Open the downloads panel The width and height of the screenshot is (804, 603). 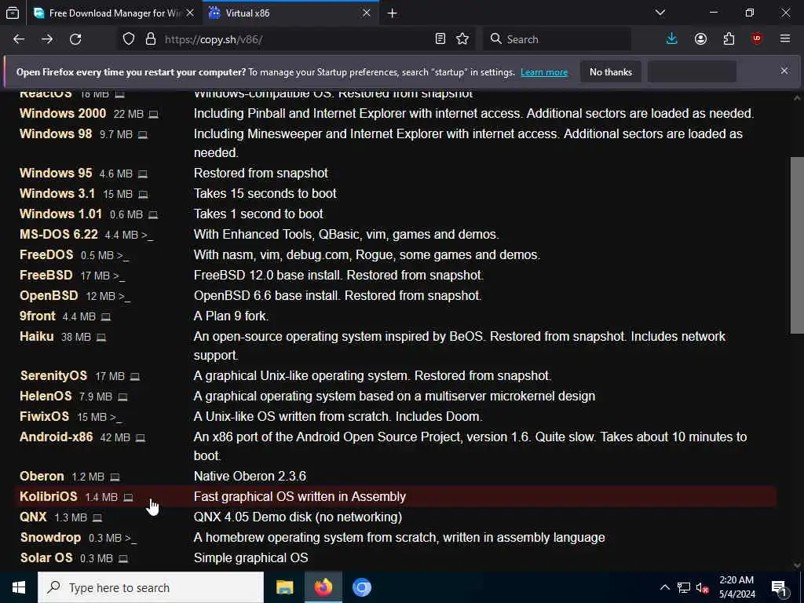click(672, 39)
